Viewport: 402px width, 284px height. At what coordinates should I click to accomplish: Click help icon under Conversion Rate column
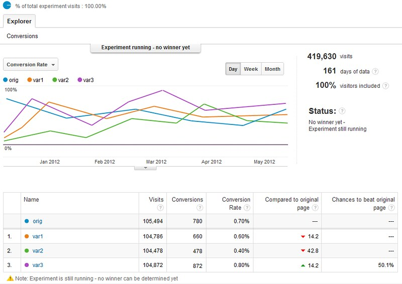click(247, 208)
